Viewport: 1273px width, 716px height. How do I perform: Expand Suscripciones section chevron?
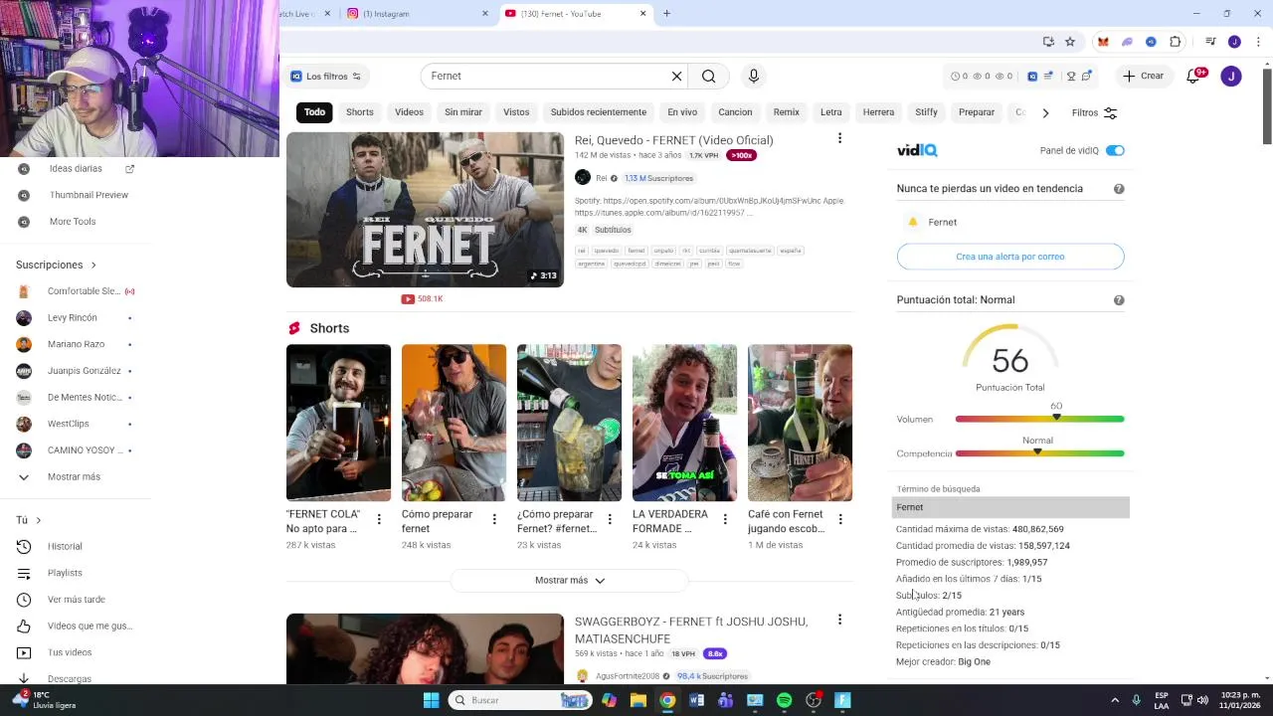tap(93, 266)
